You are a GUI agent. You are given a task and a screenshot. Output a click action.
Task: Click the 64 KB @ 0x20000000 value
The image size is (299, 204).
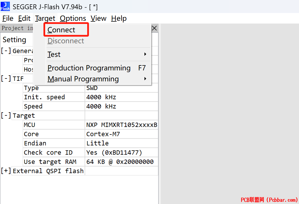click(120, 162)
